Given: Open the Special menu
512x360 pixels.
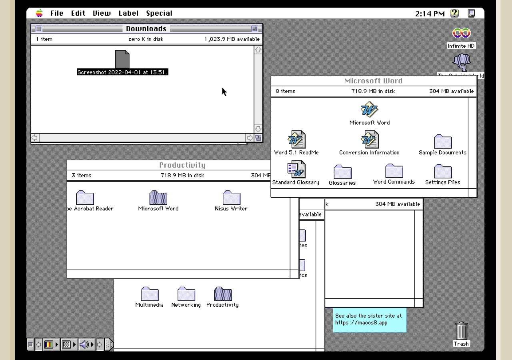Looking at the screenshot, I should [159, 13].
